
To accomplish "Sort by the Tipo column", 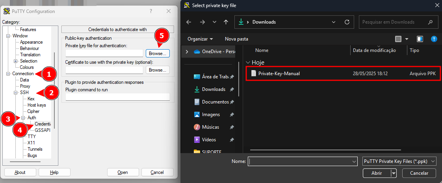I will click(x=414, y=50).
